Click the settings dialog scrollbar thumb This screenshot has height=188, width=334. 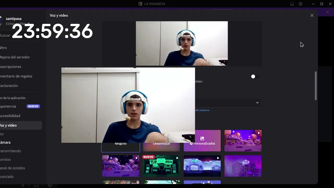tap(316, 86)
